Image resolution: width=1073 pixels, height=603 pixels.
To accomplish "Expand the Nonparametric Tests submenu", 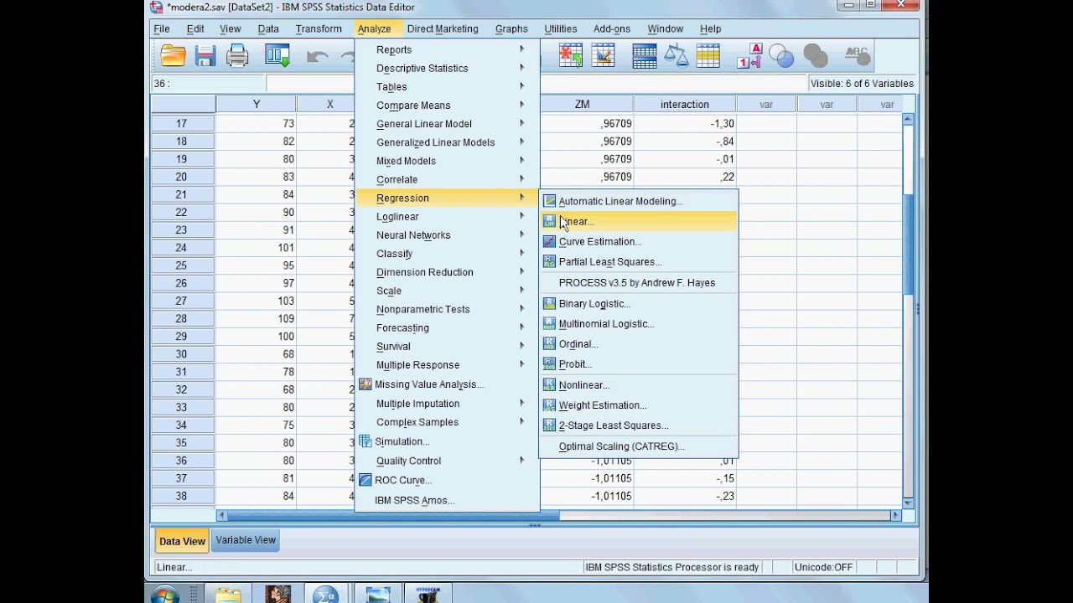I will point(446,309).
